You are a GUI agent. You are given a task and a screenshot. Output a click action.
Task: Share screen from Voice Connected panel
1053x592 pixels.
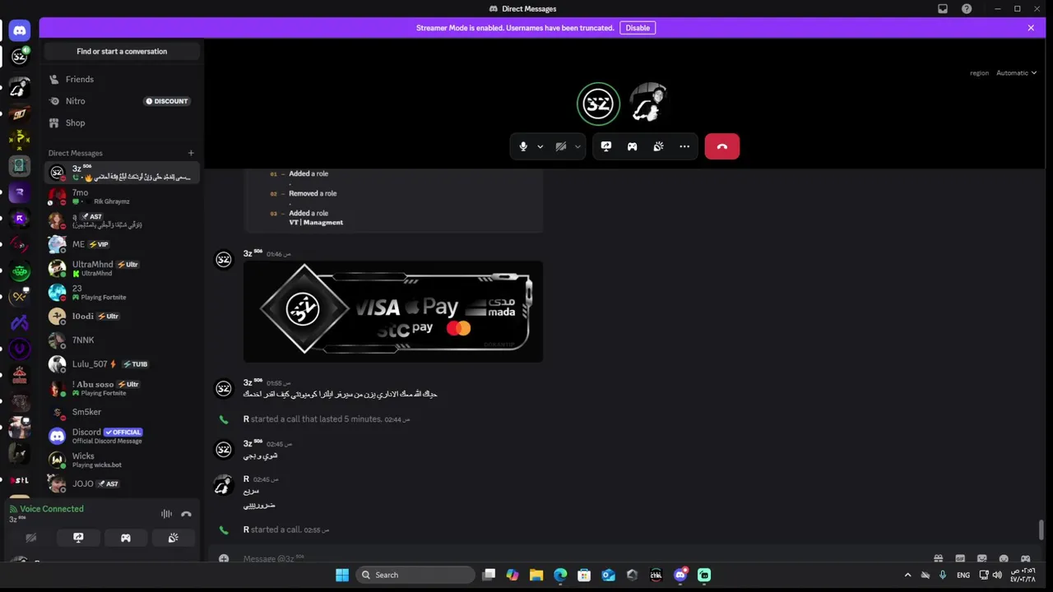[78, 538]
